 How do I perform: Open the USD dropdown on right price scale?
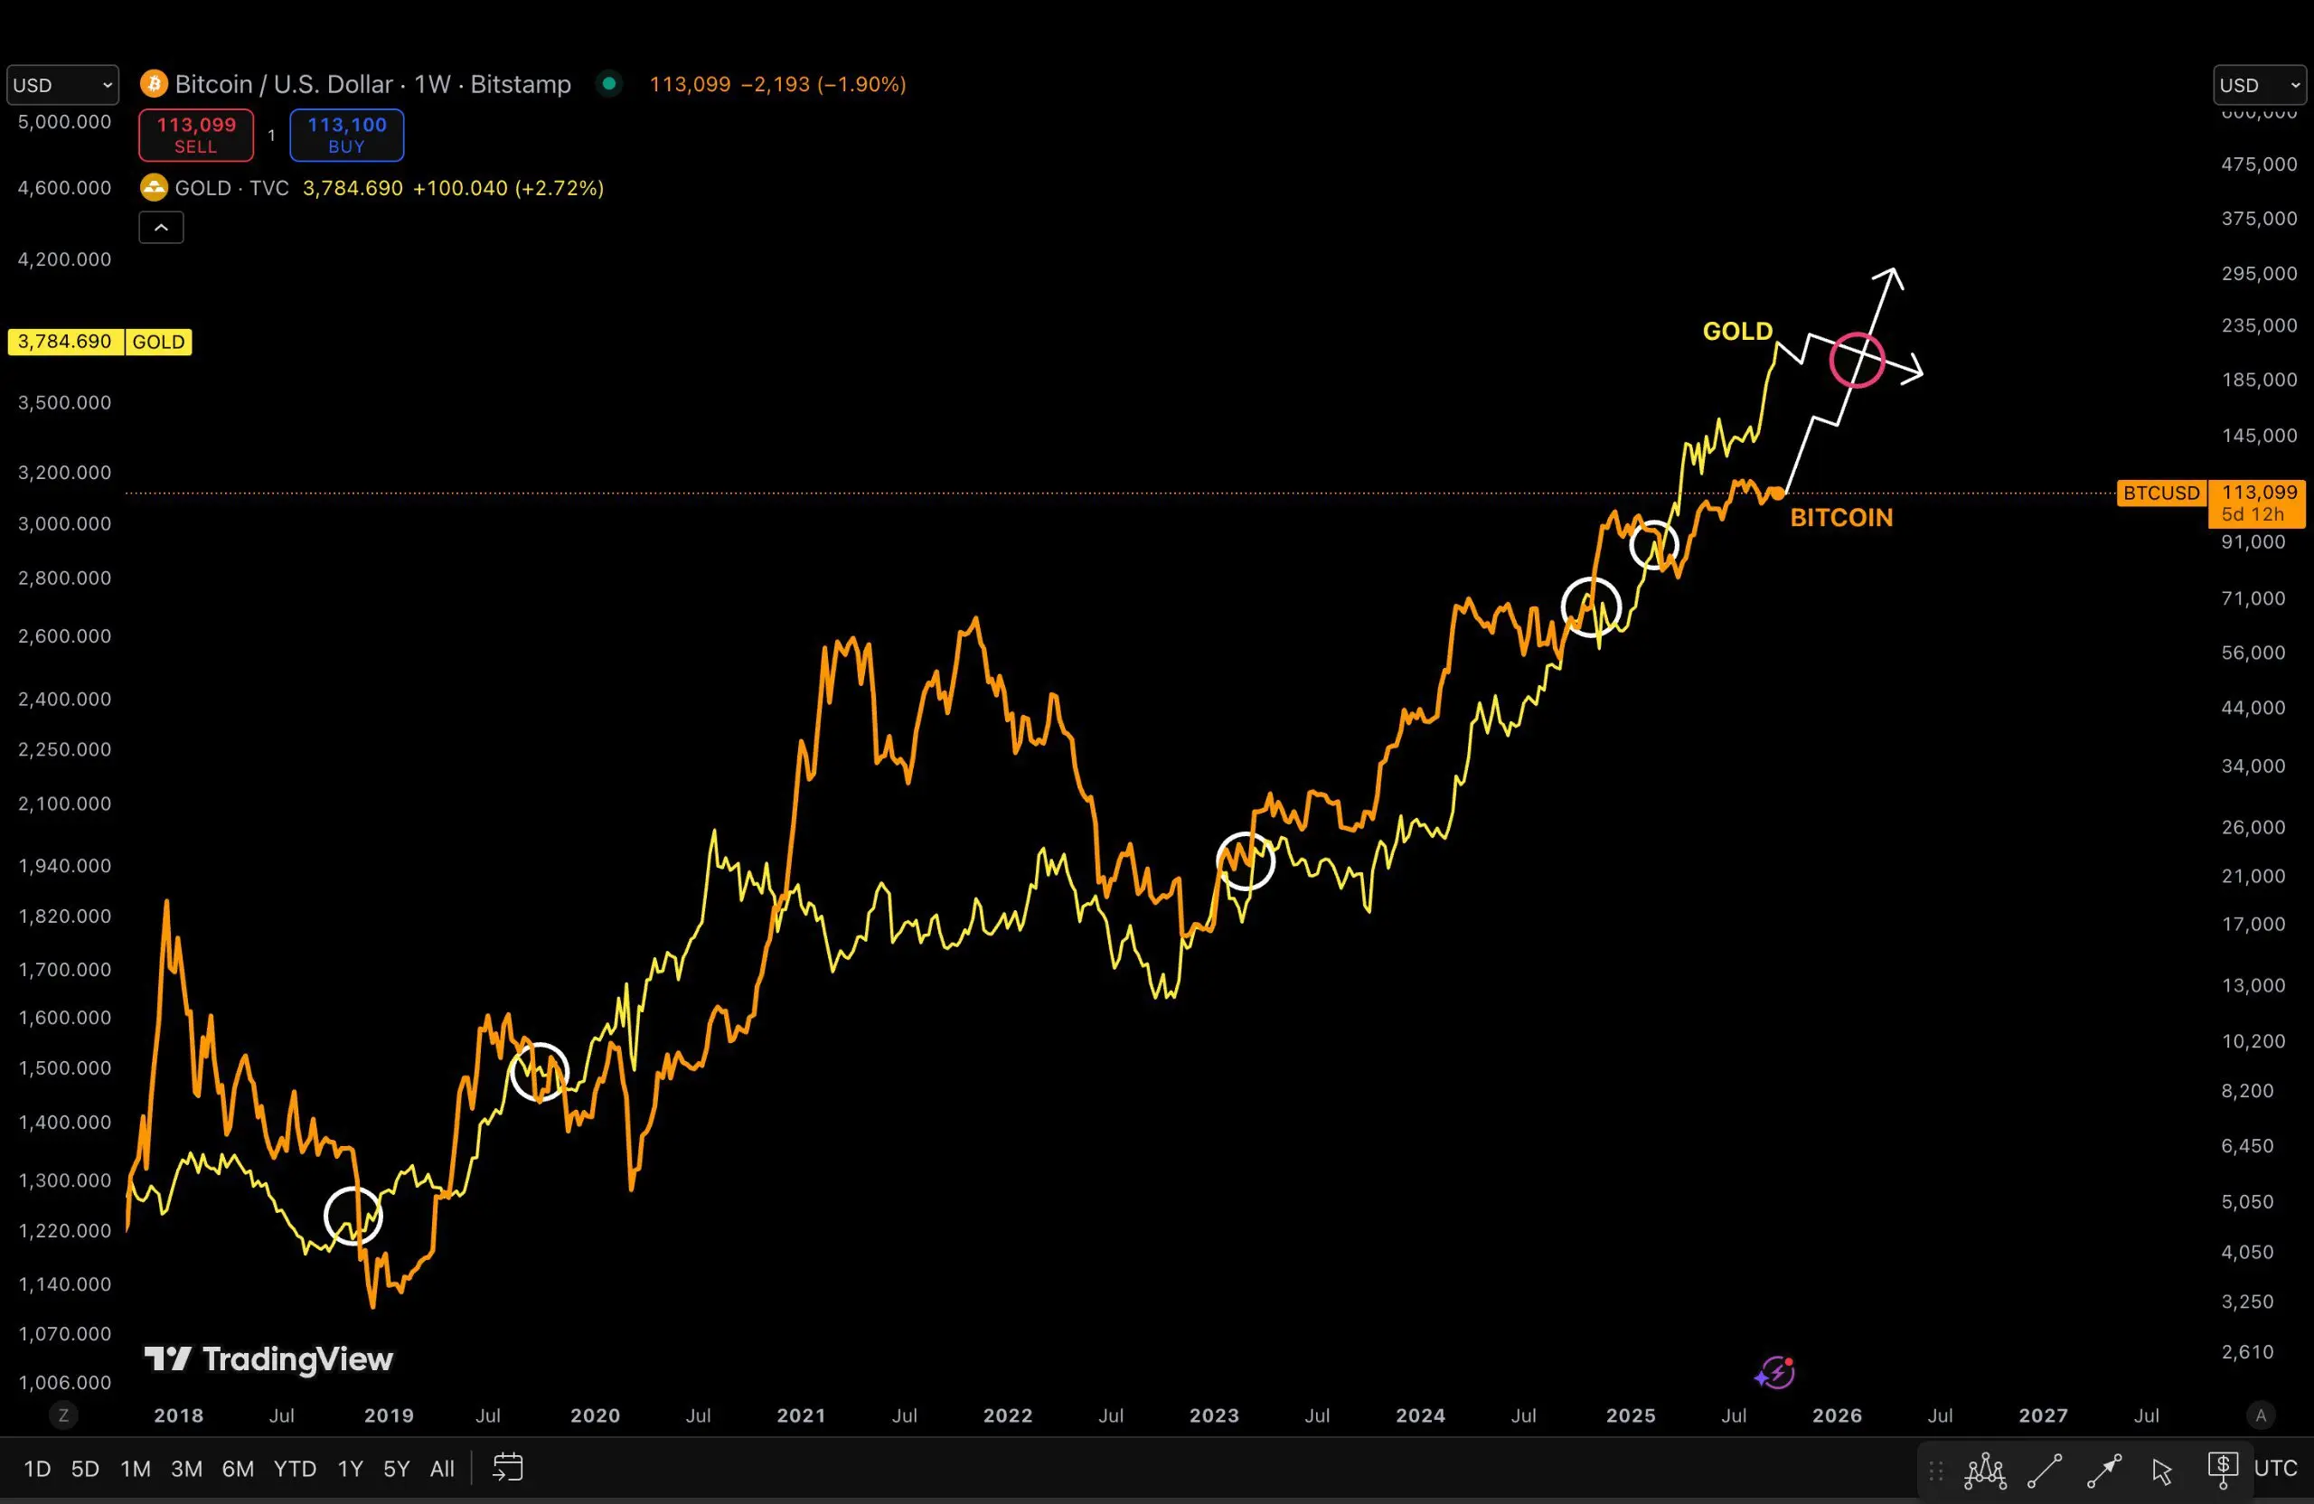pos(2261,85)
